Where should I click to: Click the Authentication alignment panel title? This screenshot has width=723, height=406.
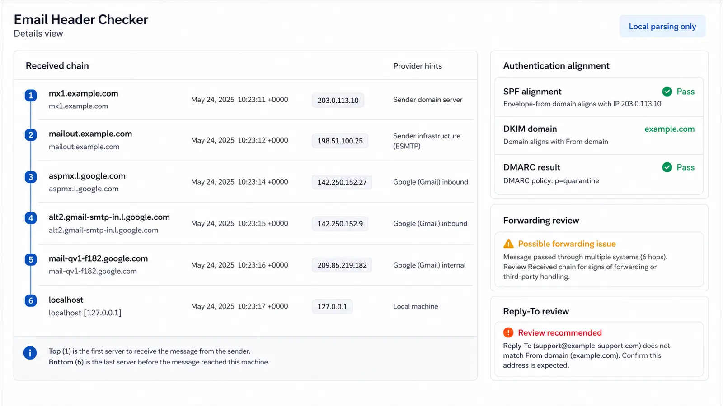556,66
